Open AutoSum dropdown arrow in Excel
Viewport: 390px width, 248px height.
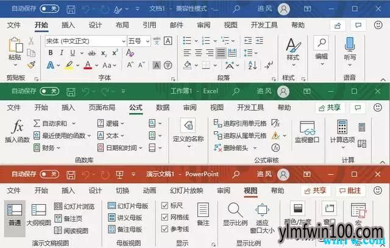tap(74, 123)
